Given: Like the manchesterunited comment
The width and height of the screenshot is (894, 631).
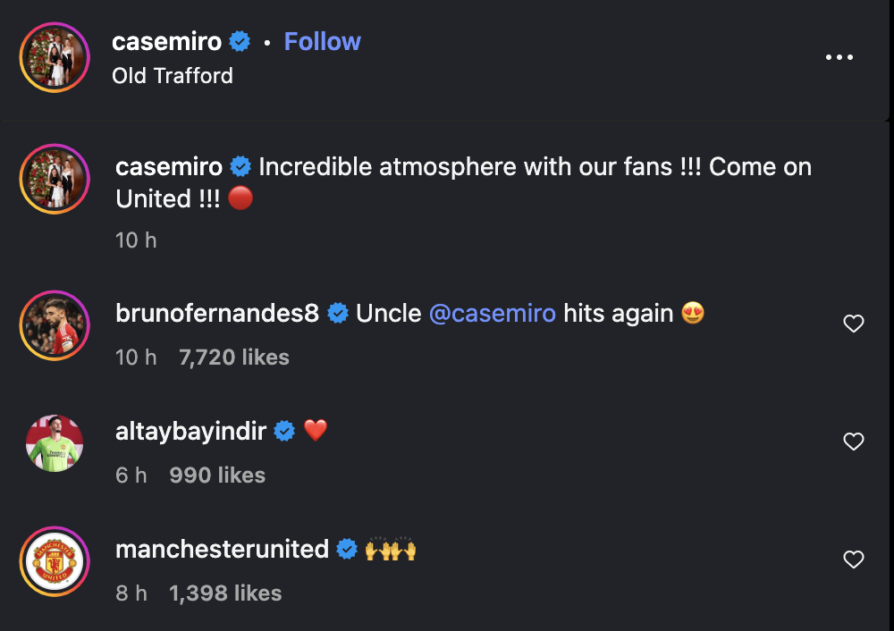Looking at the screenshot, I should 854,559.
